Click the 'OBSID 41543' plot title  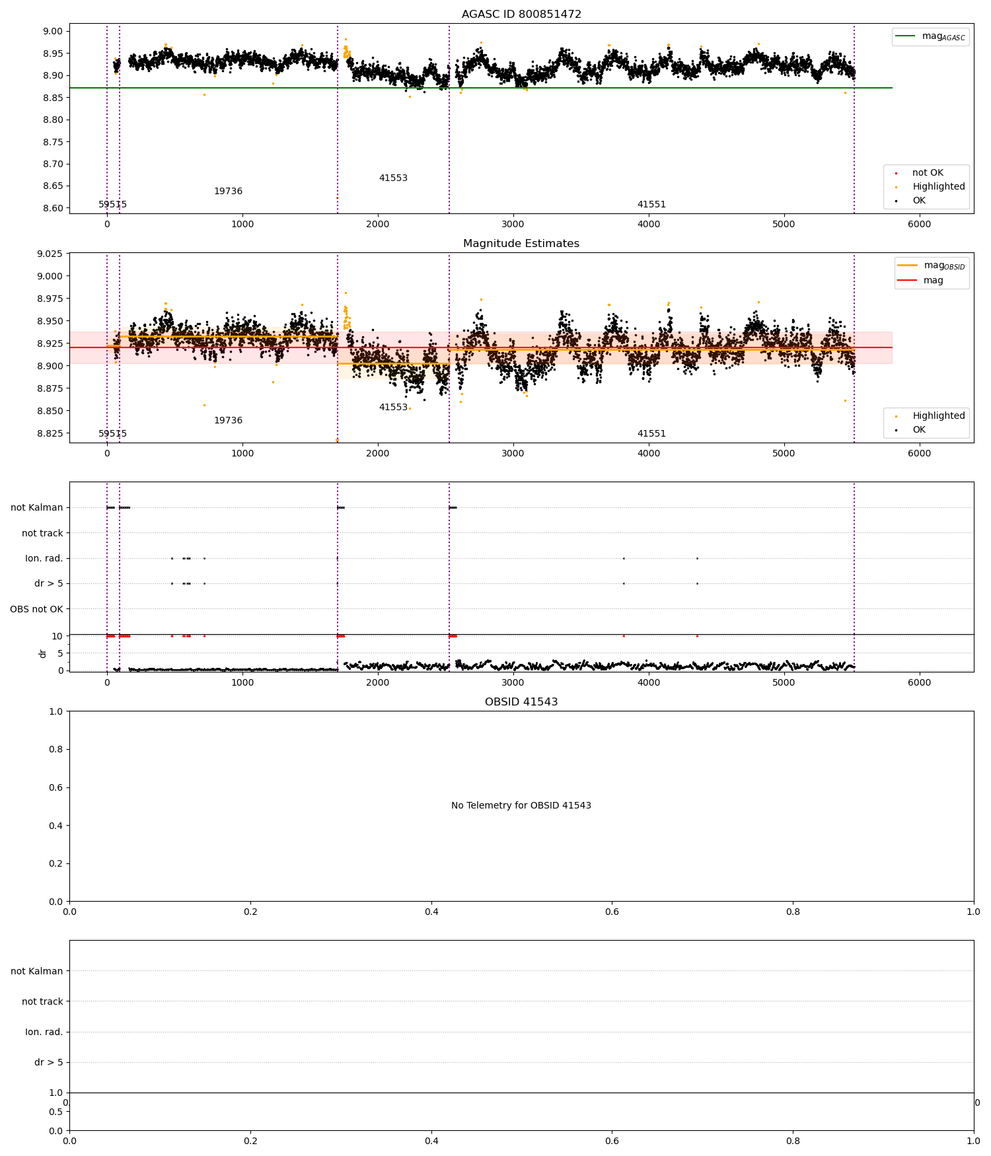click(x=521, y=702)
